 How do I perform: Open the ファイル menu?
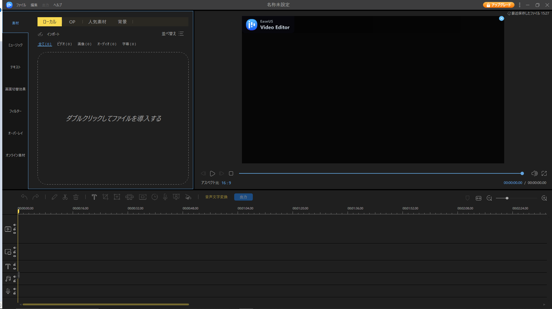click(21, 5)
